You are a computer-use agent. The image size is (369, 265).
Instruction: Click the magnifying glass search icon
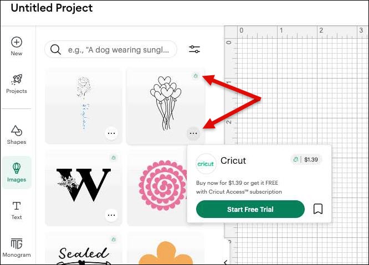55,50
